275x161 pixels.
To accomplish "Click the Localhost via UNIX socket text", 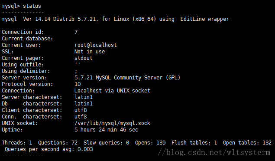I will pos(112,91).
